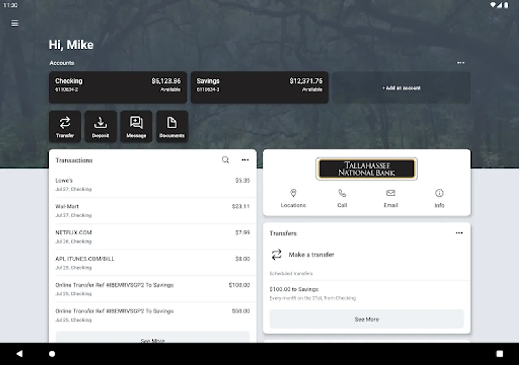Tap the battery status icon
The width and height of the screenshot is (519, 365).
point(506,5)
